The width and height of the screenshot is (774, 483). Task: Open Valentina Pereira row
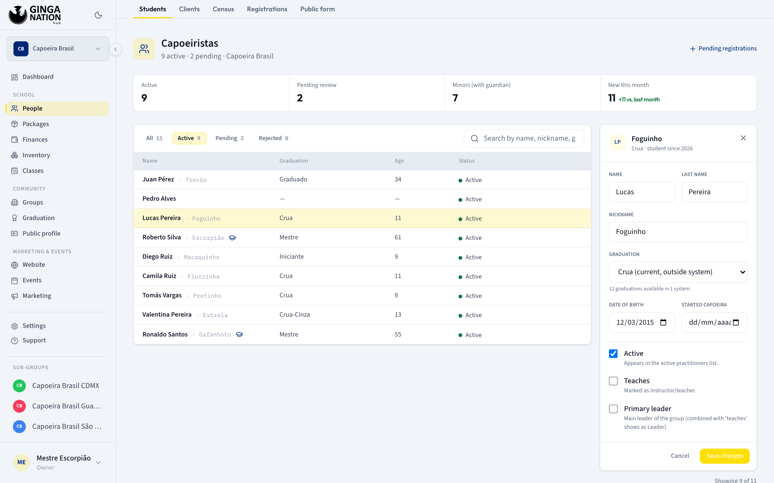(362, 315)
